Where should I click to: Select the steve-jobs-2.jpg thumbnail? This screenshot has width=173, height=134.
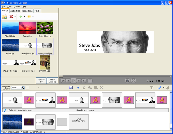pos(45,47)
